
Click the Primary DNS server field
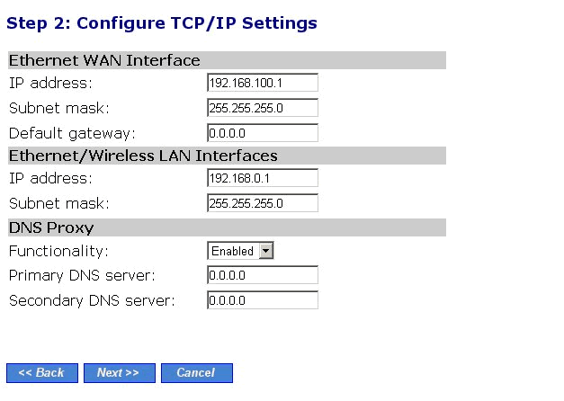coord(263,275)
